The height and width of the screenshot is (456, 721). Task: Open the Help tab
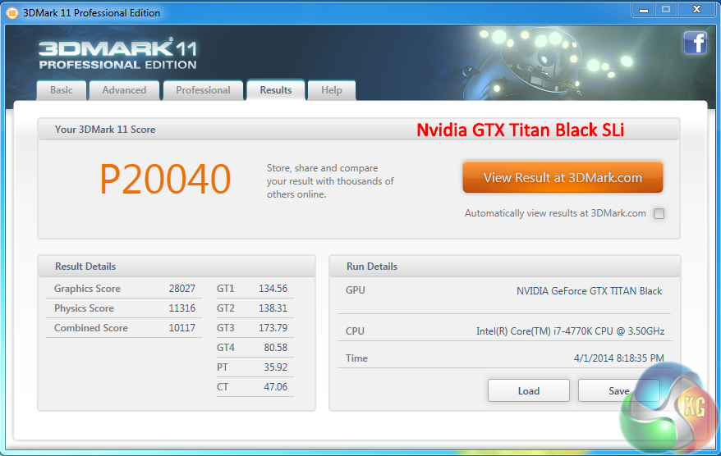[x=332, y=90]
